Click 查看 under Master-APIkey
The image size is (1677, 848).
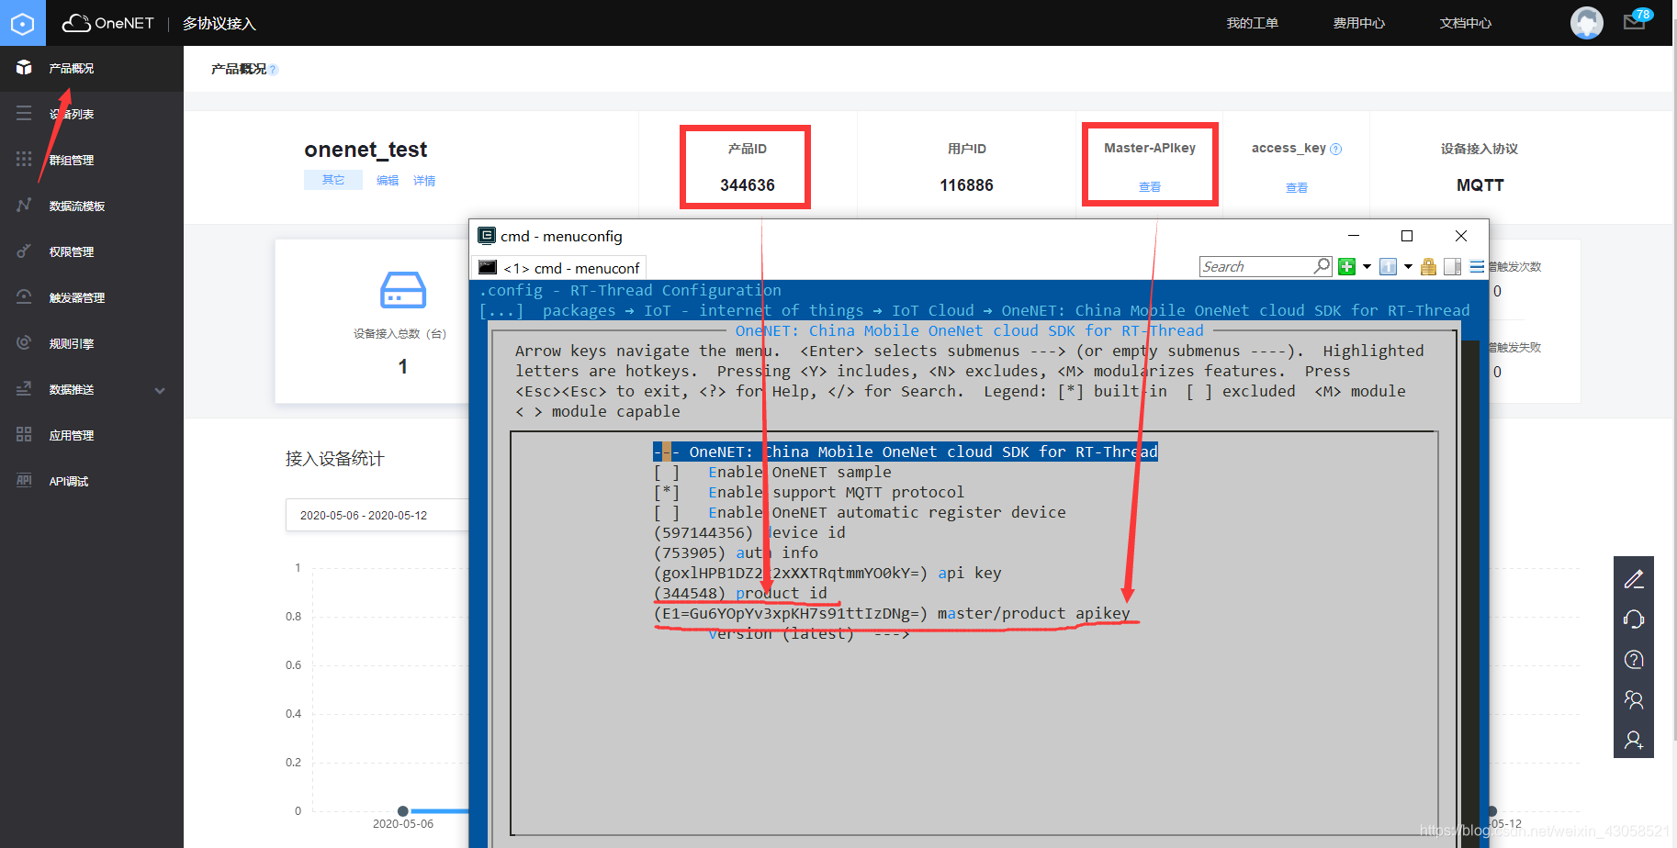click(1150, 186)
